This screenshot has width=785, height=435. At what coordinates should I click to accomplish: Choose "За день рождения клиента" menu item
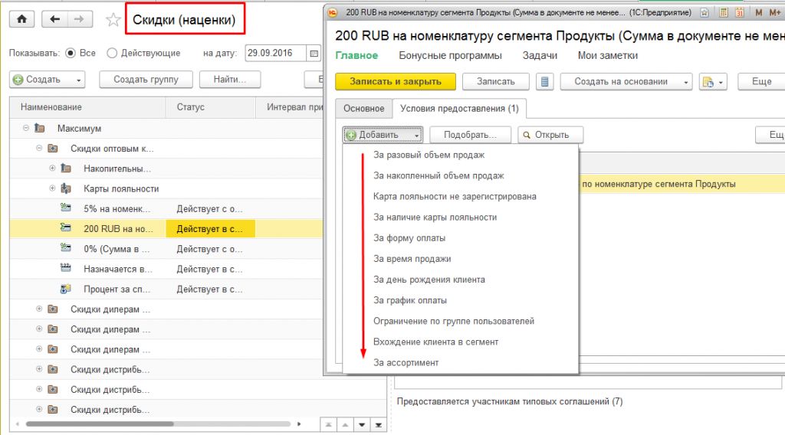[429, 280]
